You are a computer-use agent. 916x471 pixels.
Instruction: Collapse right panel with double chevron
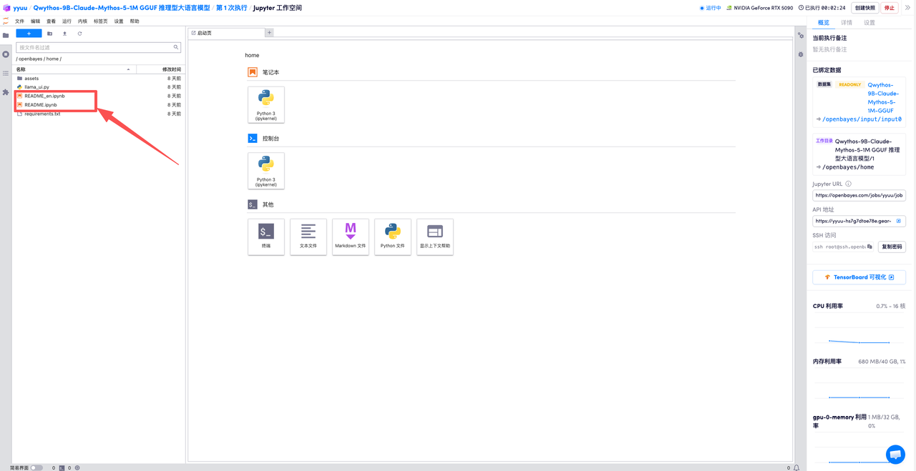[x=907, y=8]
